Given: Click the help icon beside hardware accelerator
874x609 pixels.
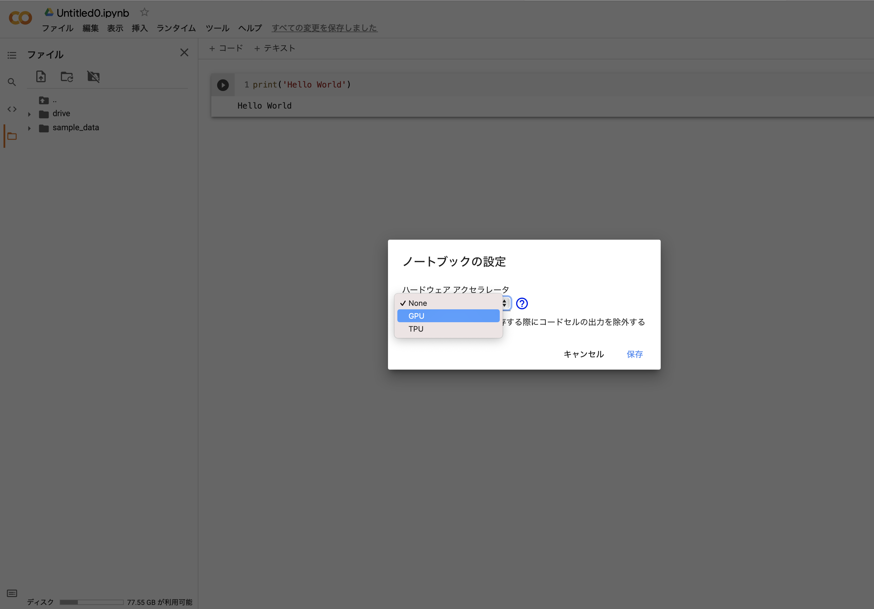Looking at the screenshot, I should click(522, 303).
